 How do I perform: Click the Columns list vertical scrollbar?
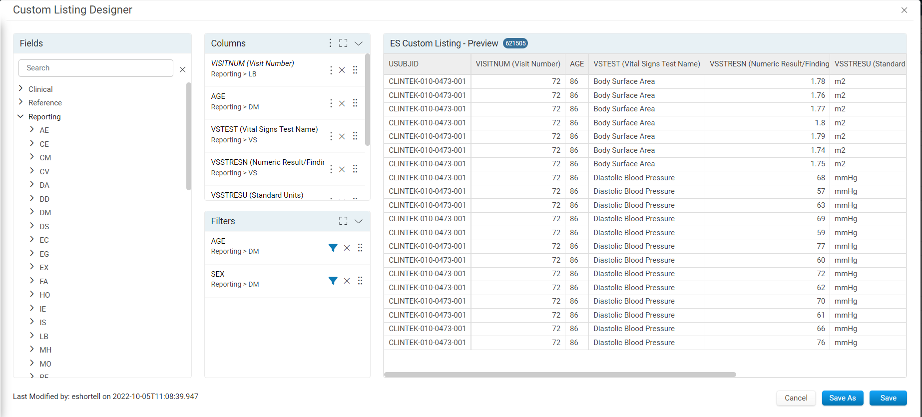[368, 100]
